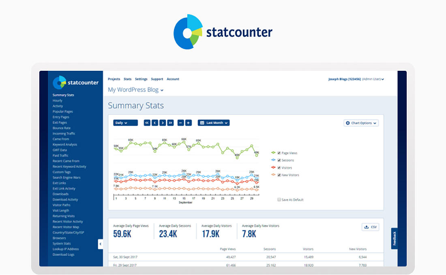Click the 17.9K Average Daily Visitors value
The height and width of the screenshot is (275, 446).
click(210, 234)
